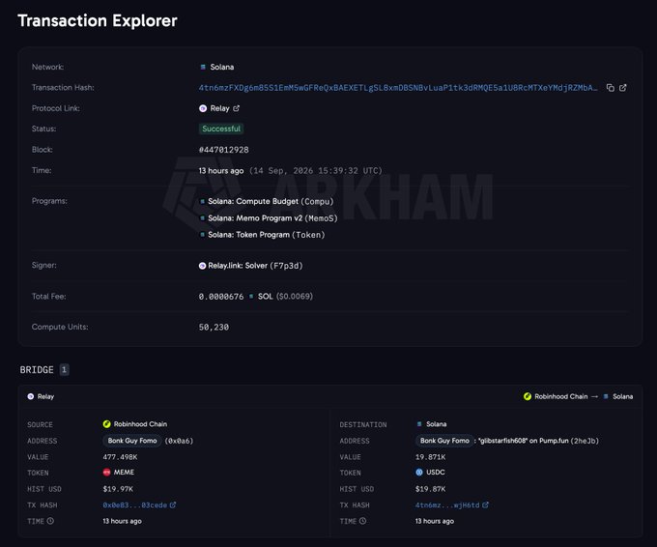Click source address (0x0a6)
657x547 pixels.
[x=179, y=441]
